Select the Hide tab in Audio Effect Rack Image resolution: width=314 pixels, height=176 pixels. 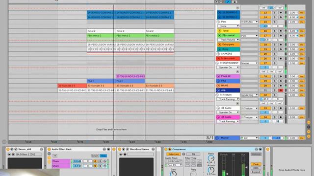pos(103,156)
